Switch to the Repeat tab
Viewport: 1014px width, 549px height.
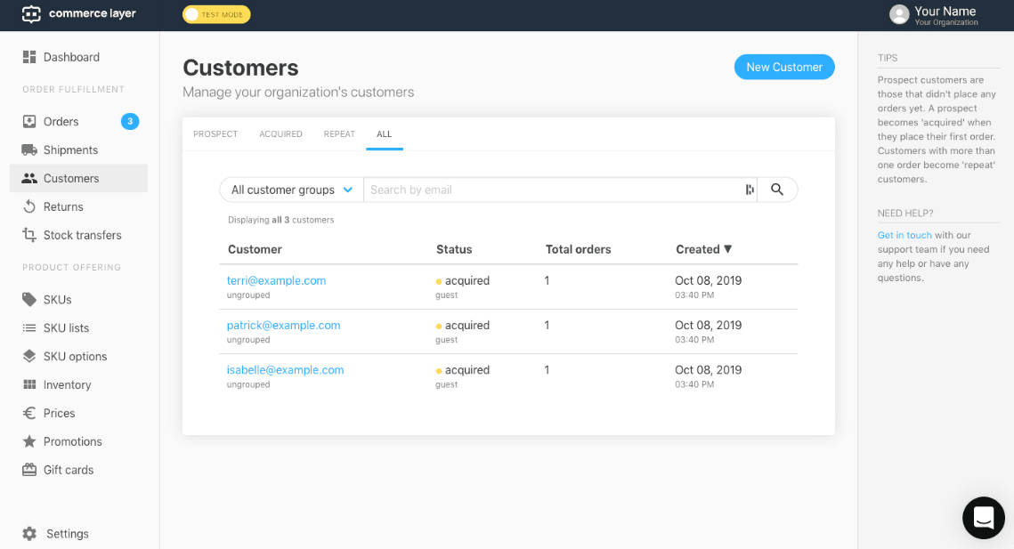(339, 133)
